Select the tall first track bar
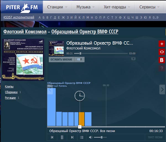 [51, 107]
